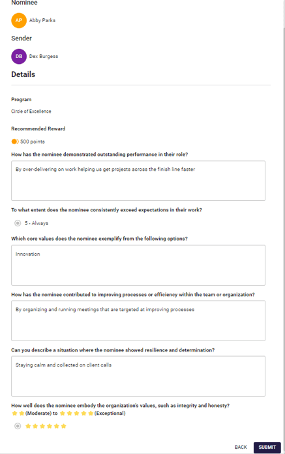
Task: Click the orange AP avatar icon
Action: click(19, 20)
